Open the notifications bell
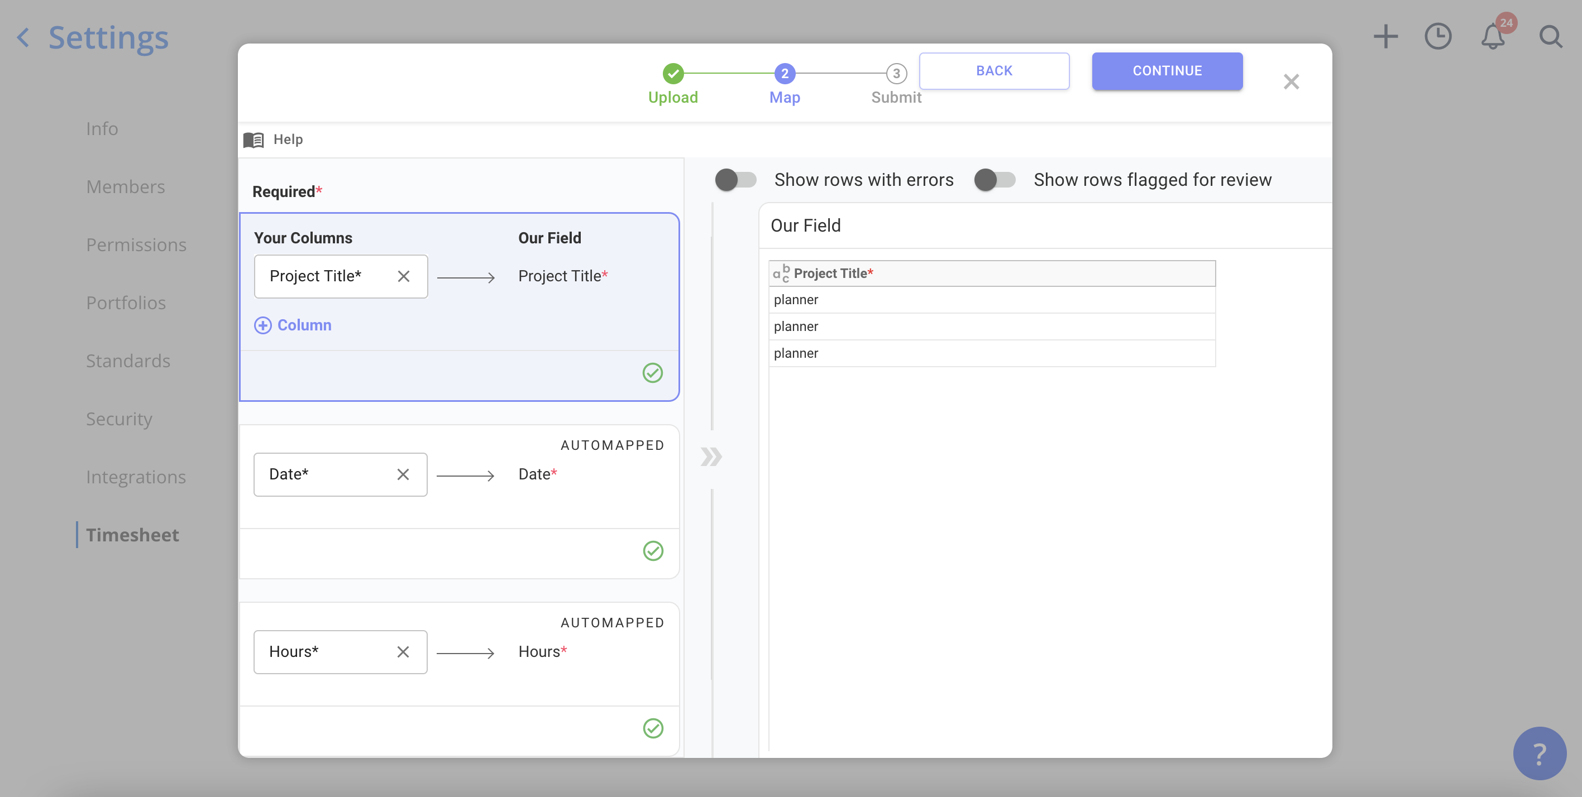 [1493, 37]
